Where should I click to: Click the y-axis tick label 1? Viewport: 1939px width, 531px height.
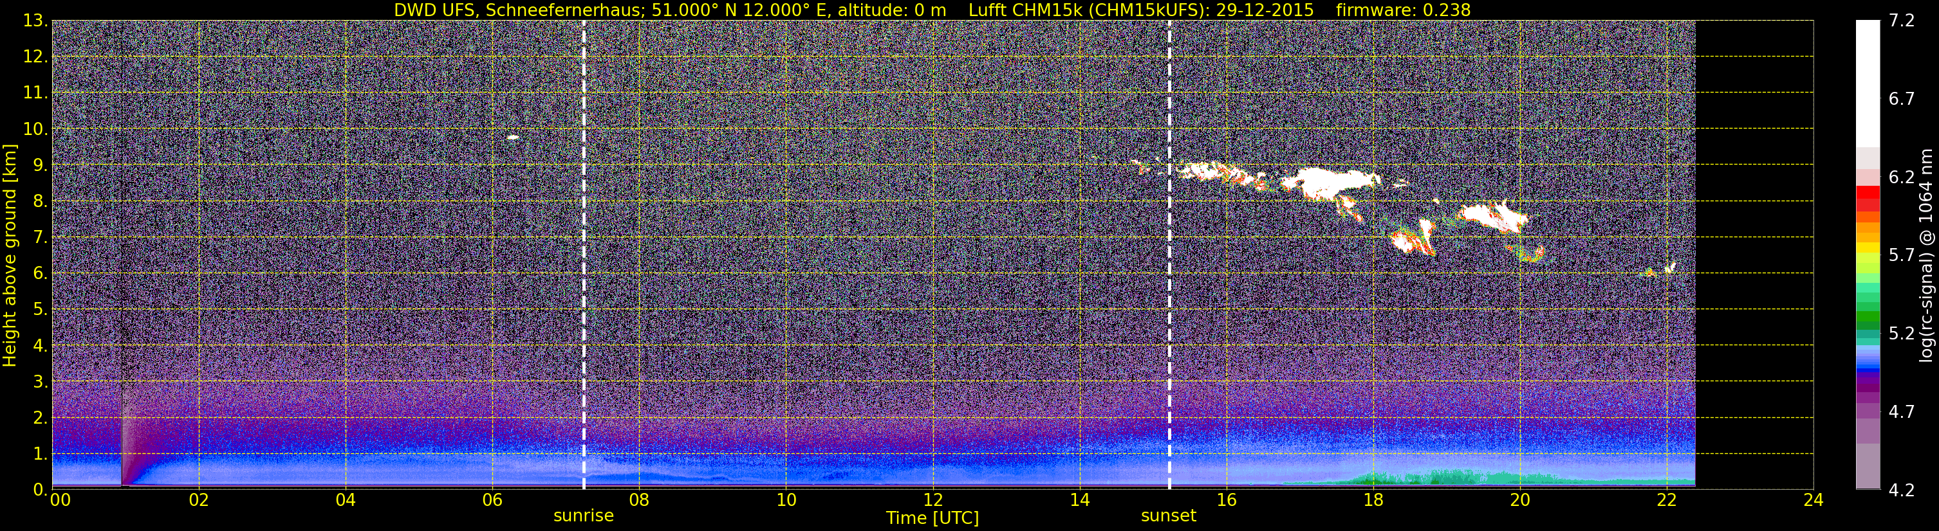[41, 455]
